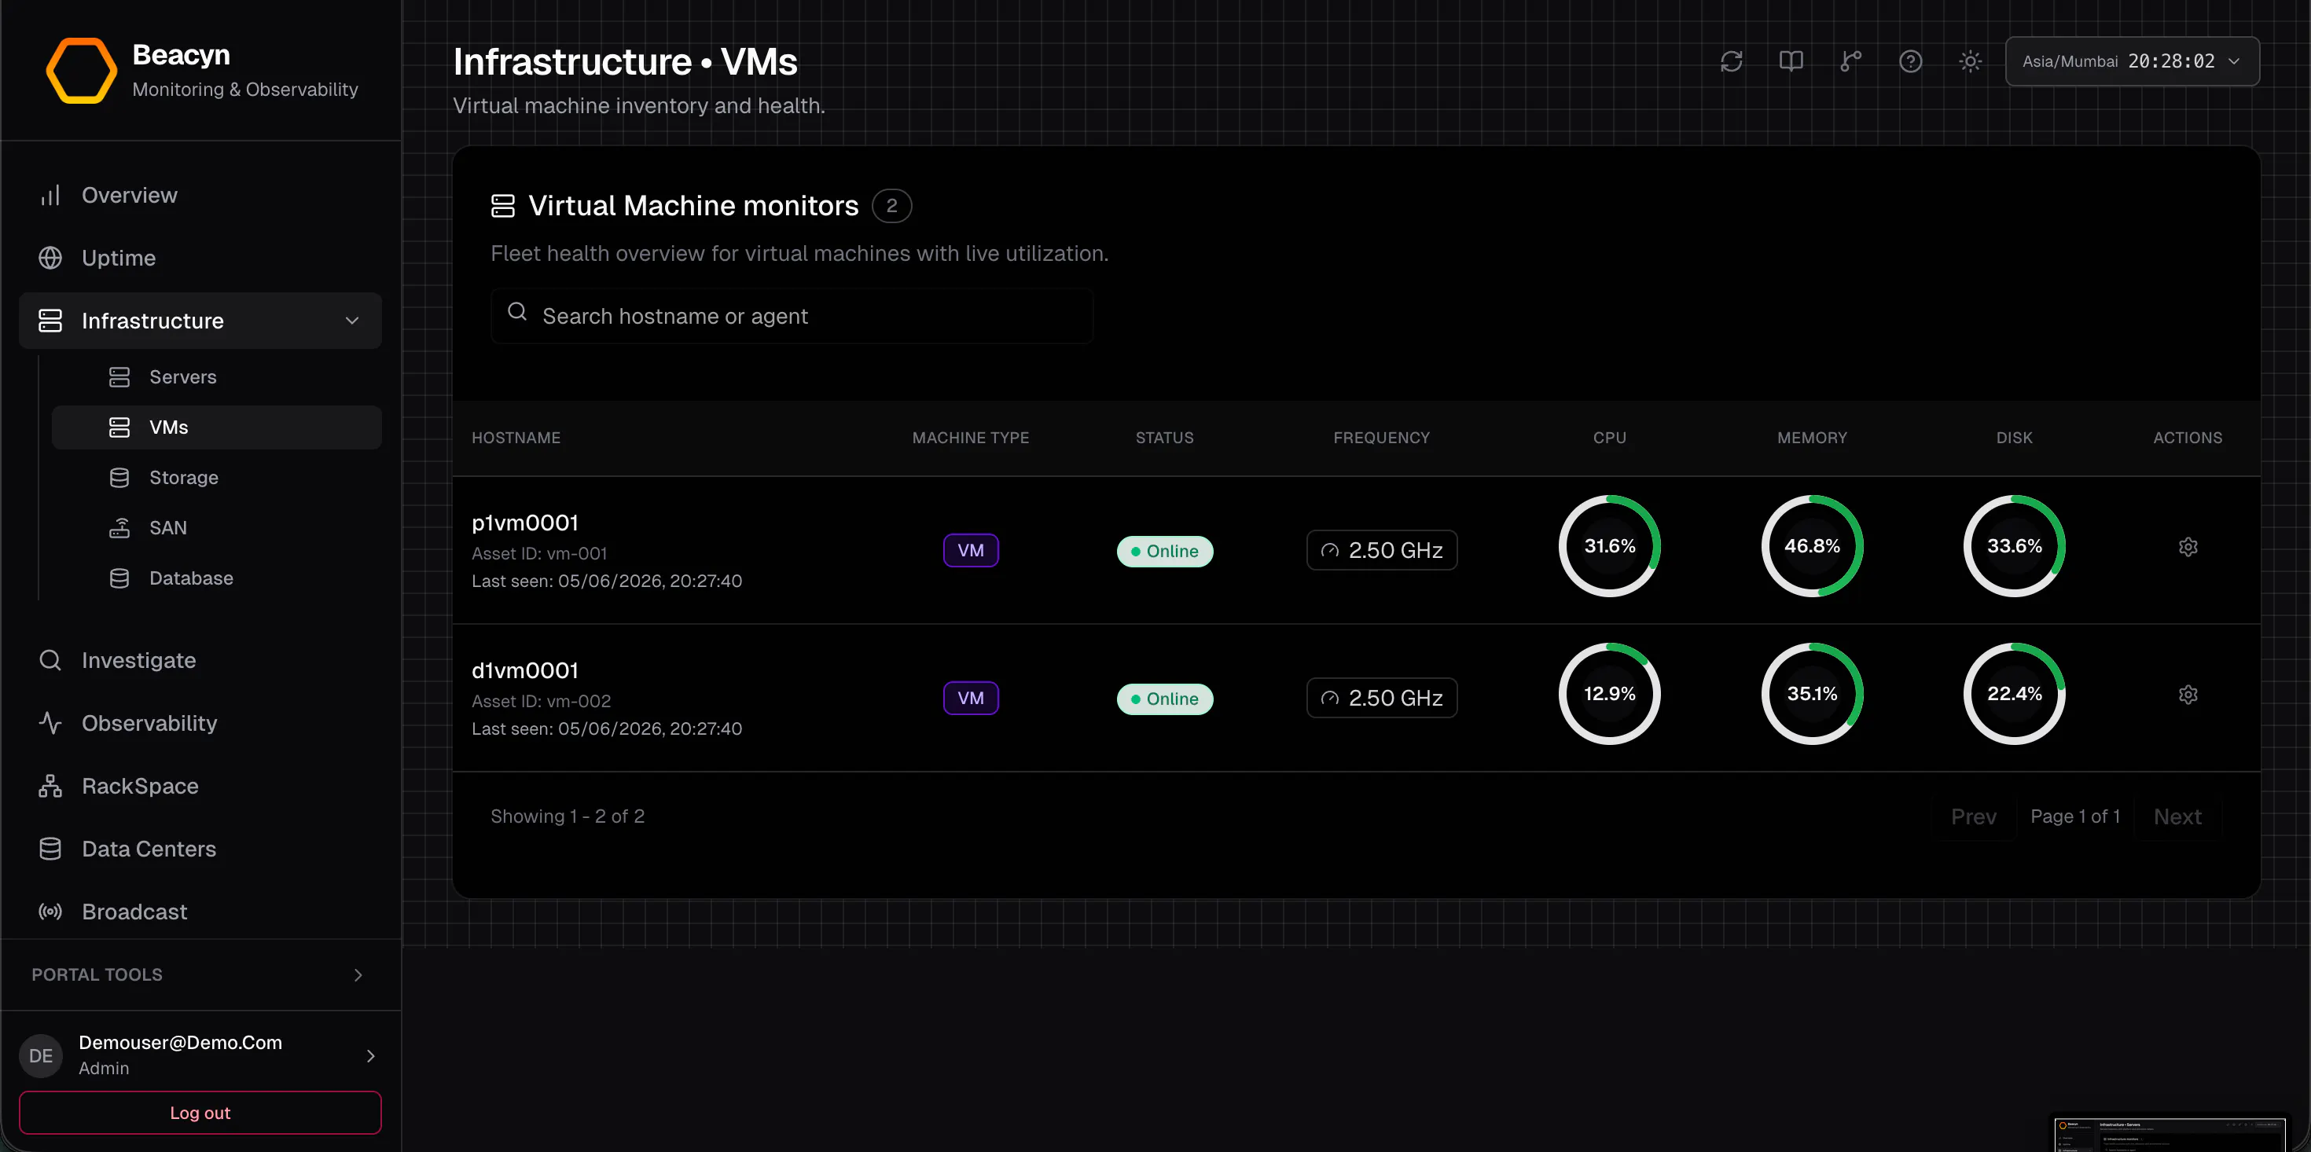Open the Asia/Mumbai timezone dropdown

click(x=2132, y=61)
